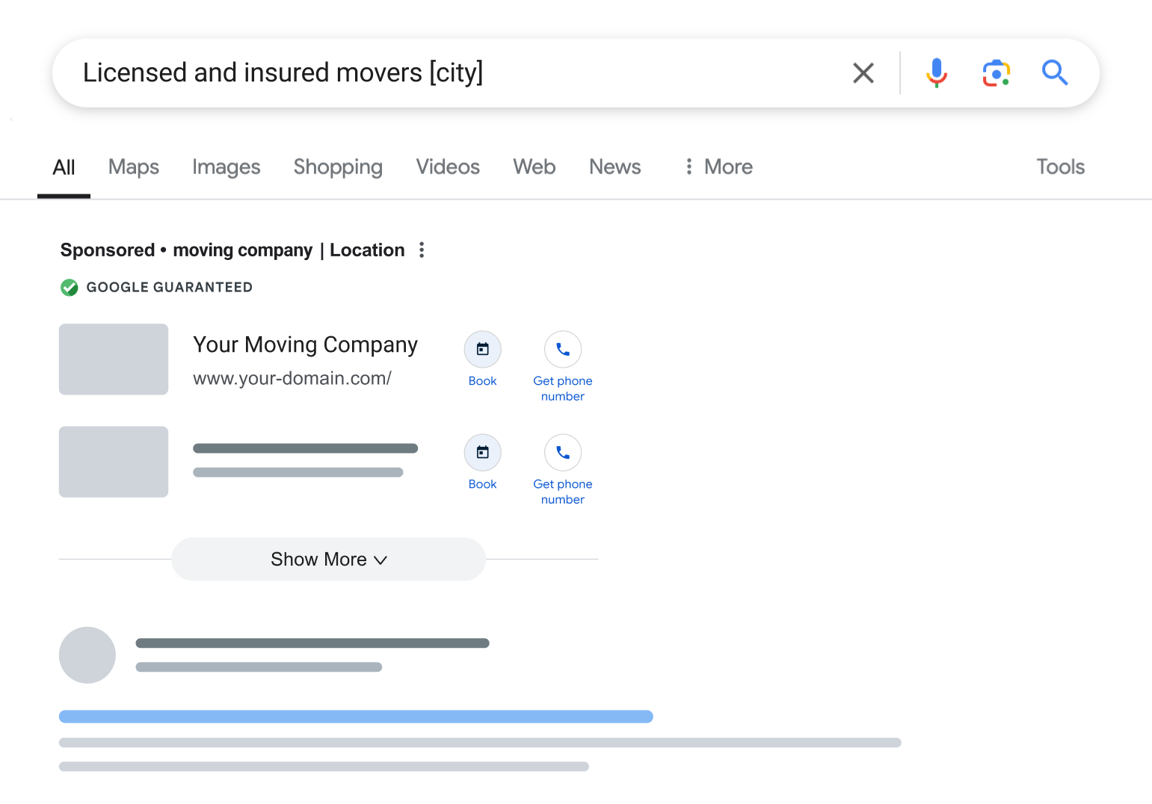The height and width of the screenshot is (804, 1152).
Task: Click into the search query text field
Action: tap(449, 73)
